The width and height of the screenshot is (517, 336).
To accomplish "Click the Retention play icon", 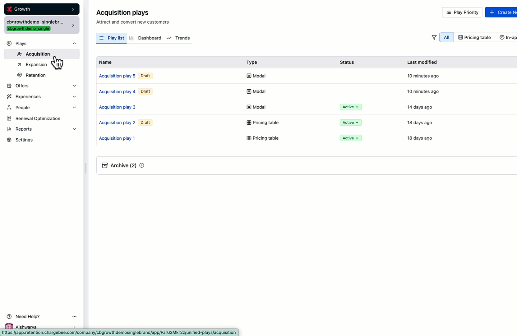I will click(20, 75).
